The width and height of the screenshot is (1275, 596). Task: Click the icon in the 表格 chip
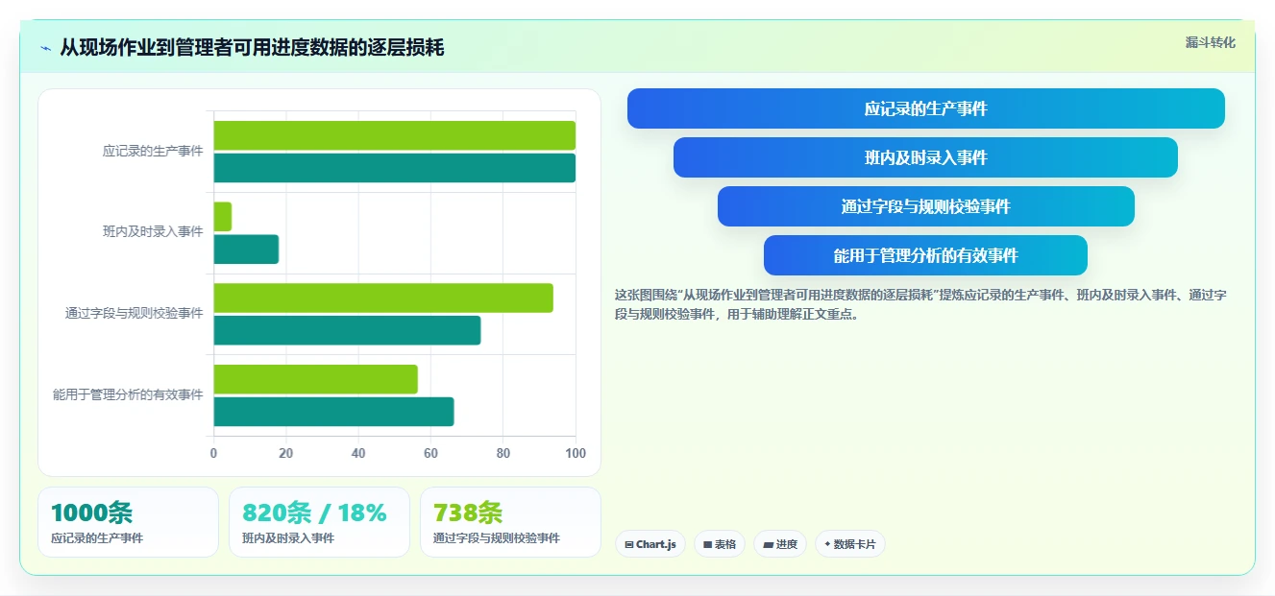[x=707, y=544]
